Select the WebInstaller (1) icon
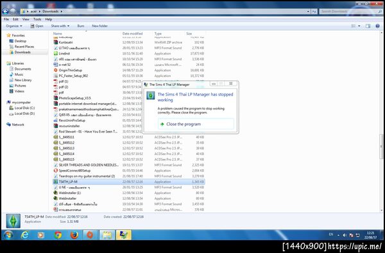Image resolution: width=385 pixels, height=253 pixels. pos(55,193)
